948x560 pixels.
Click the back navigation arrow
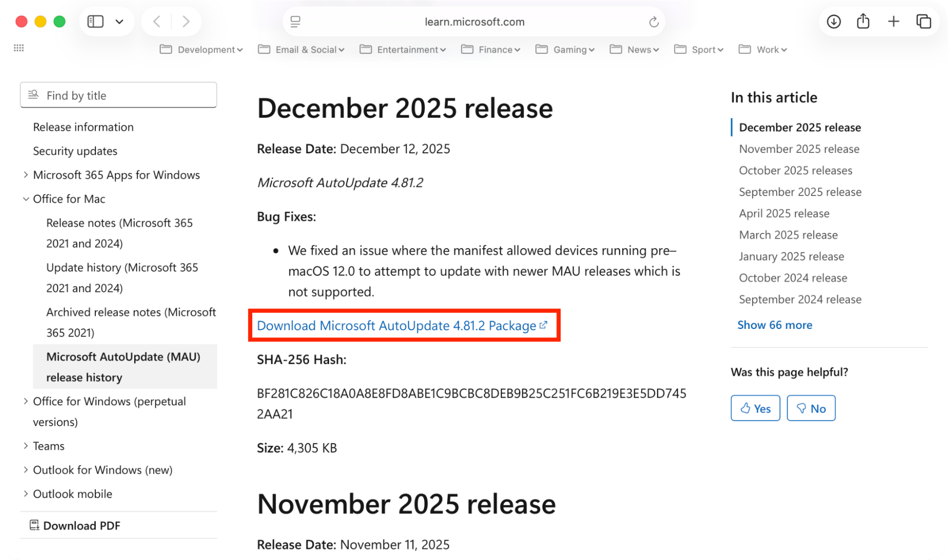(156, 21)
